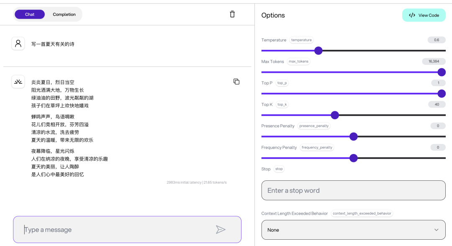Click the Temperature value box showing 0.6
Viewport: 452px width, 246px height.
point(437,40)
